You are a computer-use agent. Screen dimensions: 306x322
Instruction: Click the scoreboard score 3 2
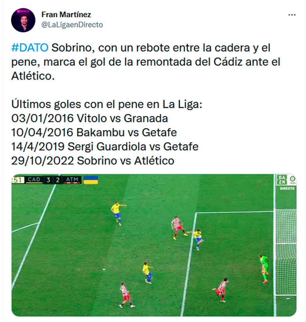point(53,180)
